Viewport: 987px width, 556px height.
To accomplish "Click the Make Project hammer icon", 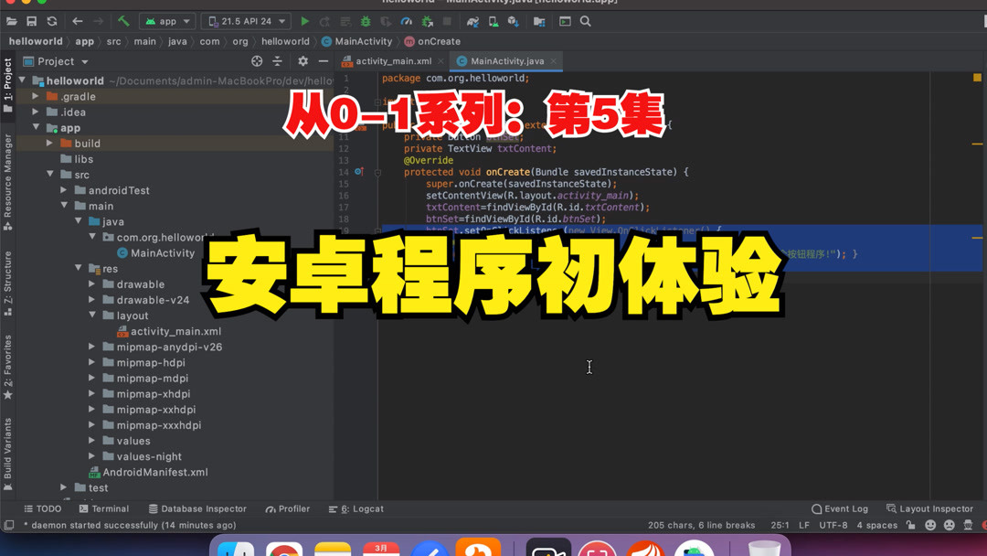I will coord(122,19).
